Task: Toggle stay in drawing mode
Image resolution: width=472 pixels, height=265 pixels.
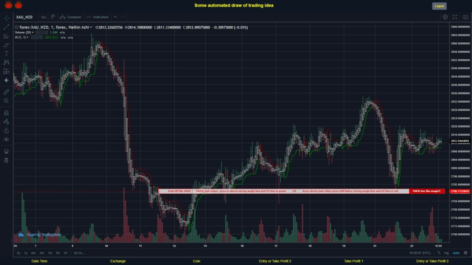Action: (x=6, y=121)
